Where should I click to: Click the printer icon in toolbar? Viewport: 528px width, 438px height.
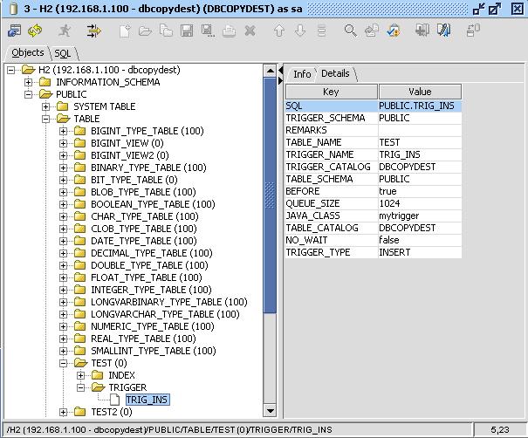(229, 31)
